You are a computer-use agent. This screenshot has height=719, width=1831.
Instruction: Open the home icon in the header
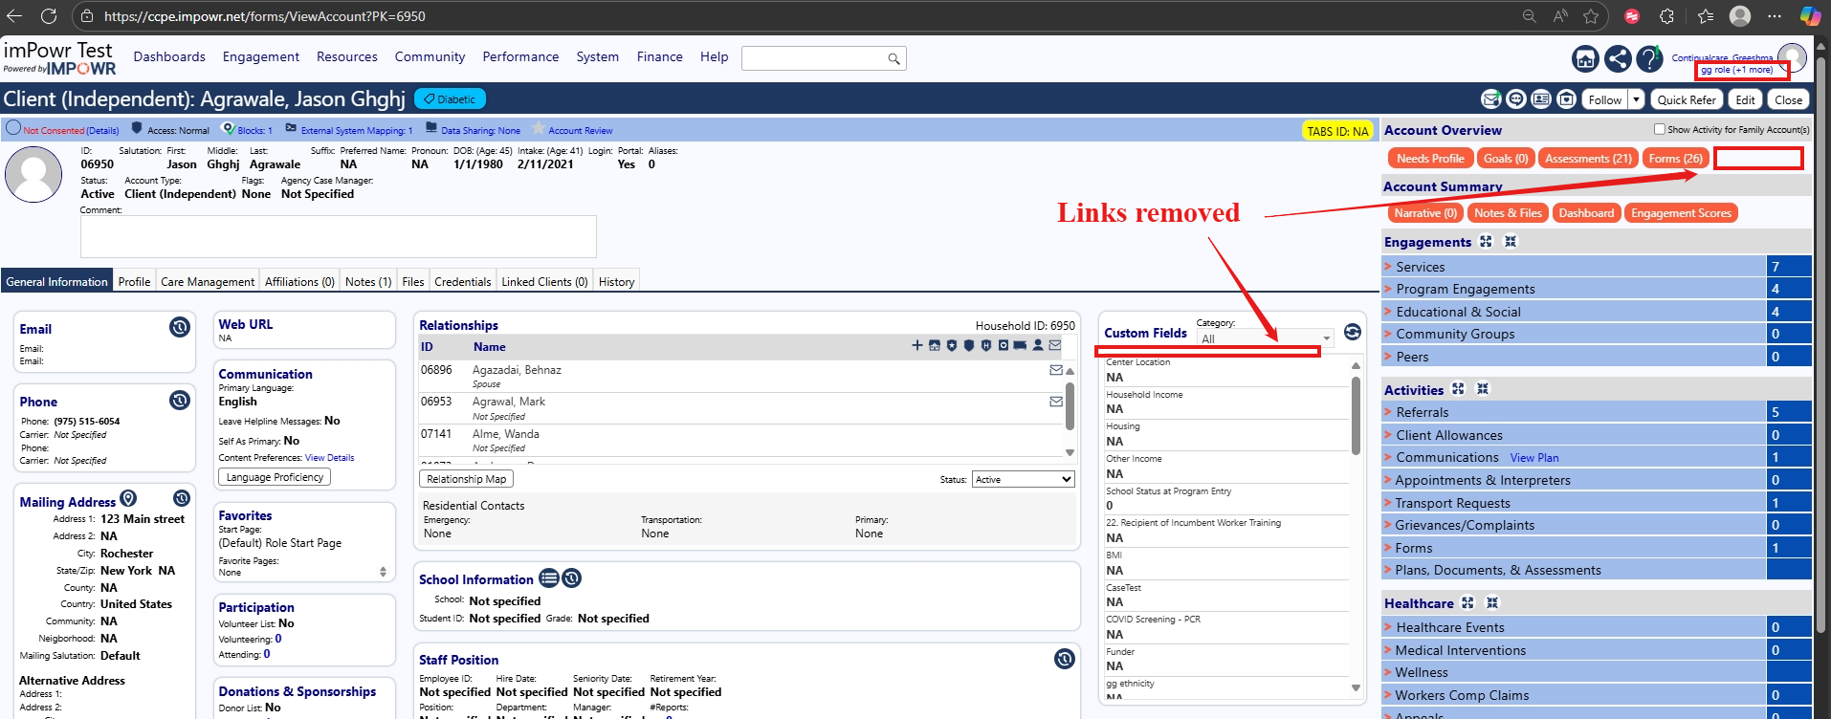(x=1585, y=59)
